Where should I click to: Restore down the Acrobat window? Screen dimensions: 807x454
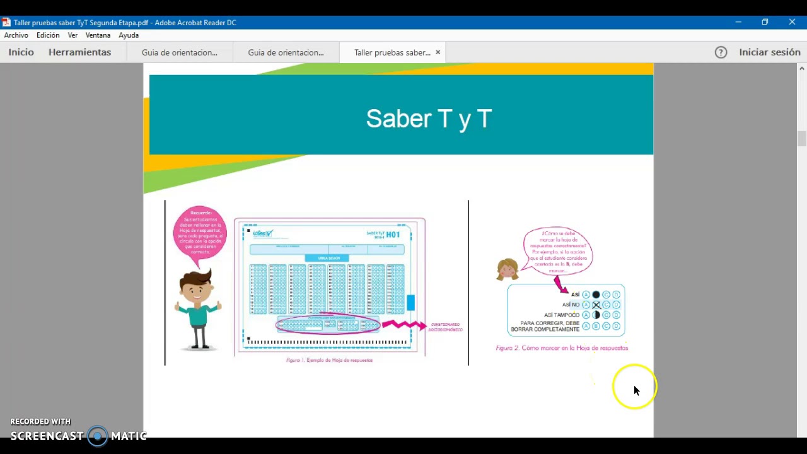[765, 22]
